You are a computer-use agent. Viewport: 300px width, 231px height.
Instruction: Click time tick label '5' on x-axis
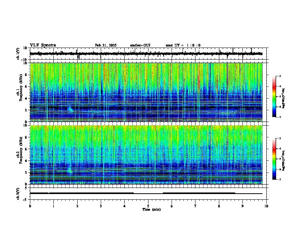tap(148, 206)
